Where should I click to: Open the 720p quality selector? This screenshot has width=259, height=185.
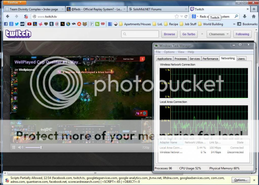(146, 147)
